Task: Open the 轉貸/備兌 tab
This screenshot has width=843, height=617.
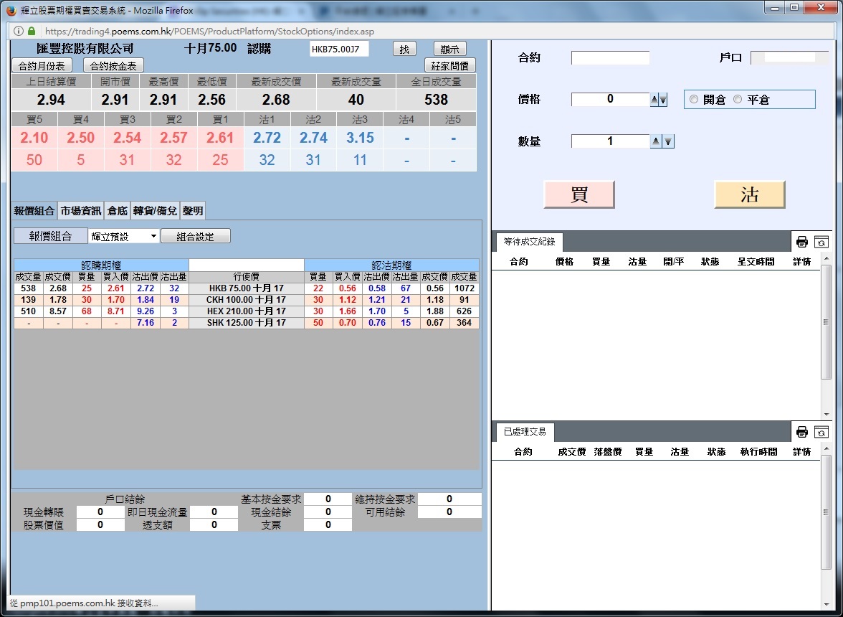Action: point(154,211)
